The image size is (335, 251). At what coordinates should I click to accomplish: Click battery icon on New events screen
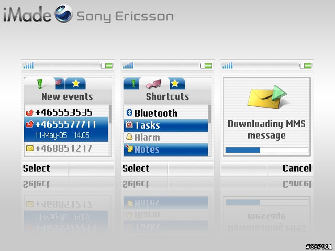(107, 65)
